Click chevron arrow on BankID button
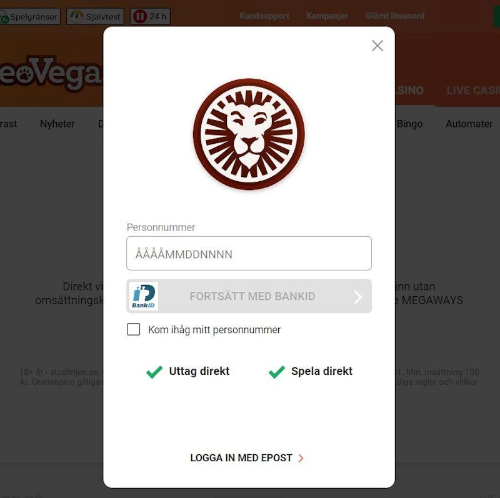The image size is (500, 498). 357,297
